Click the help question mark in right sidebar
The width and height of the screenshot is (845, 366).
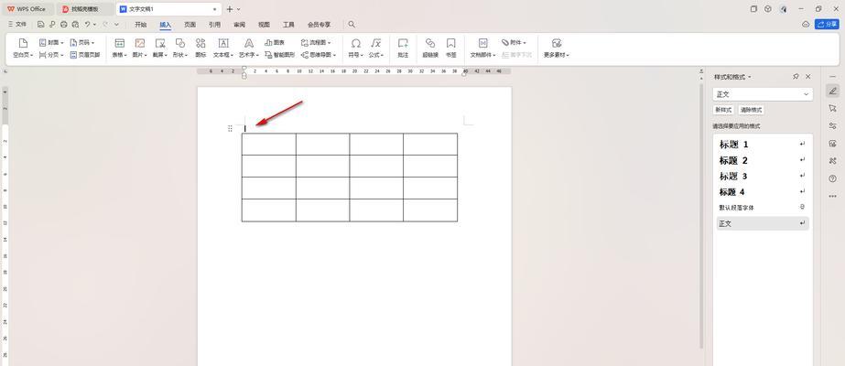tap(832, 178)
